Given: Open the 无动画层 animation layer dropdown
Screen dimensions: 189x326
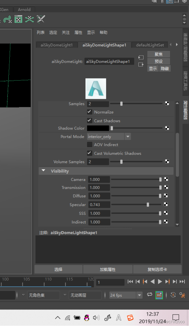Looking at the screenshot, I should [85, 295].
